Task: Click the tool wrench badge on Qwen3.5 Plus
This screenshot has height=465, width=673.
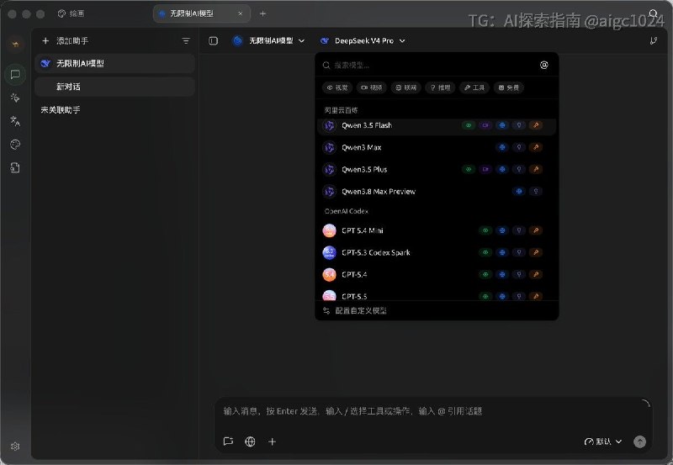Action: 536,169
